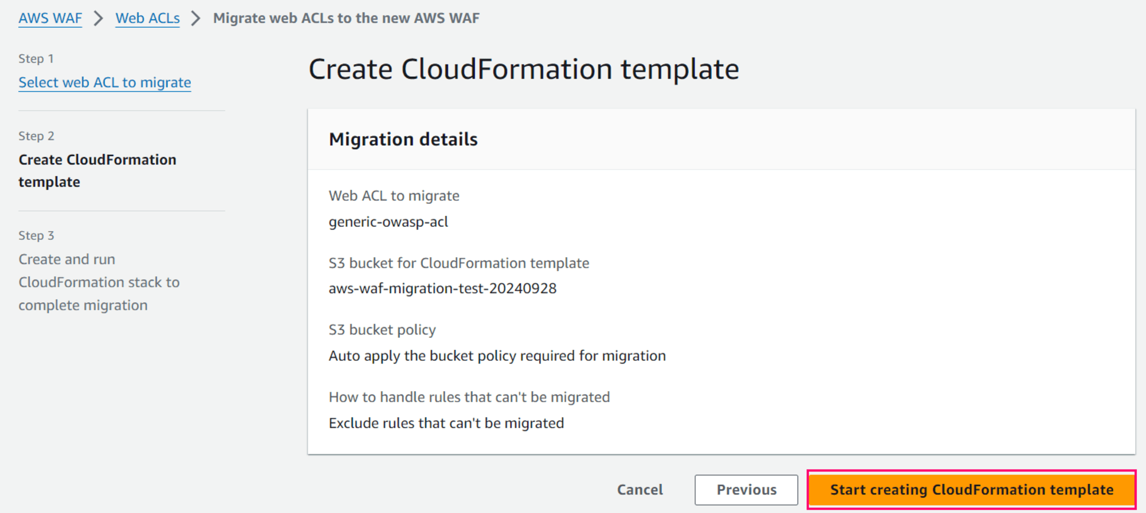Go back with the Previous button
The height and width of the screenshot is (513, 1146).
(x=747, y=490)
